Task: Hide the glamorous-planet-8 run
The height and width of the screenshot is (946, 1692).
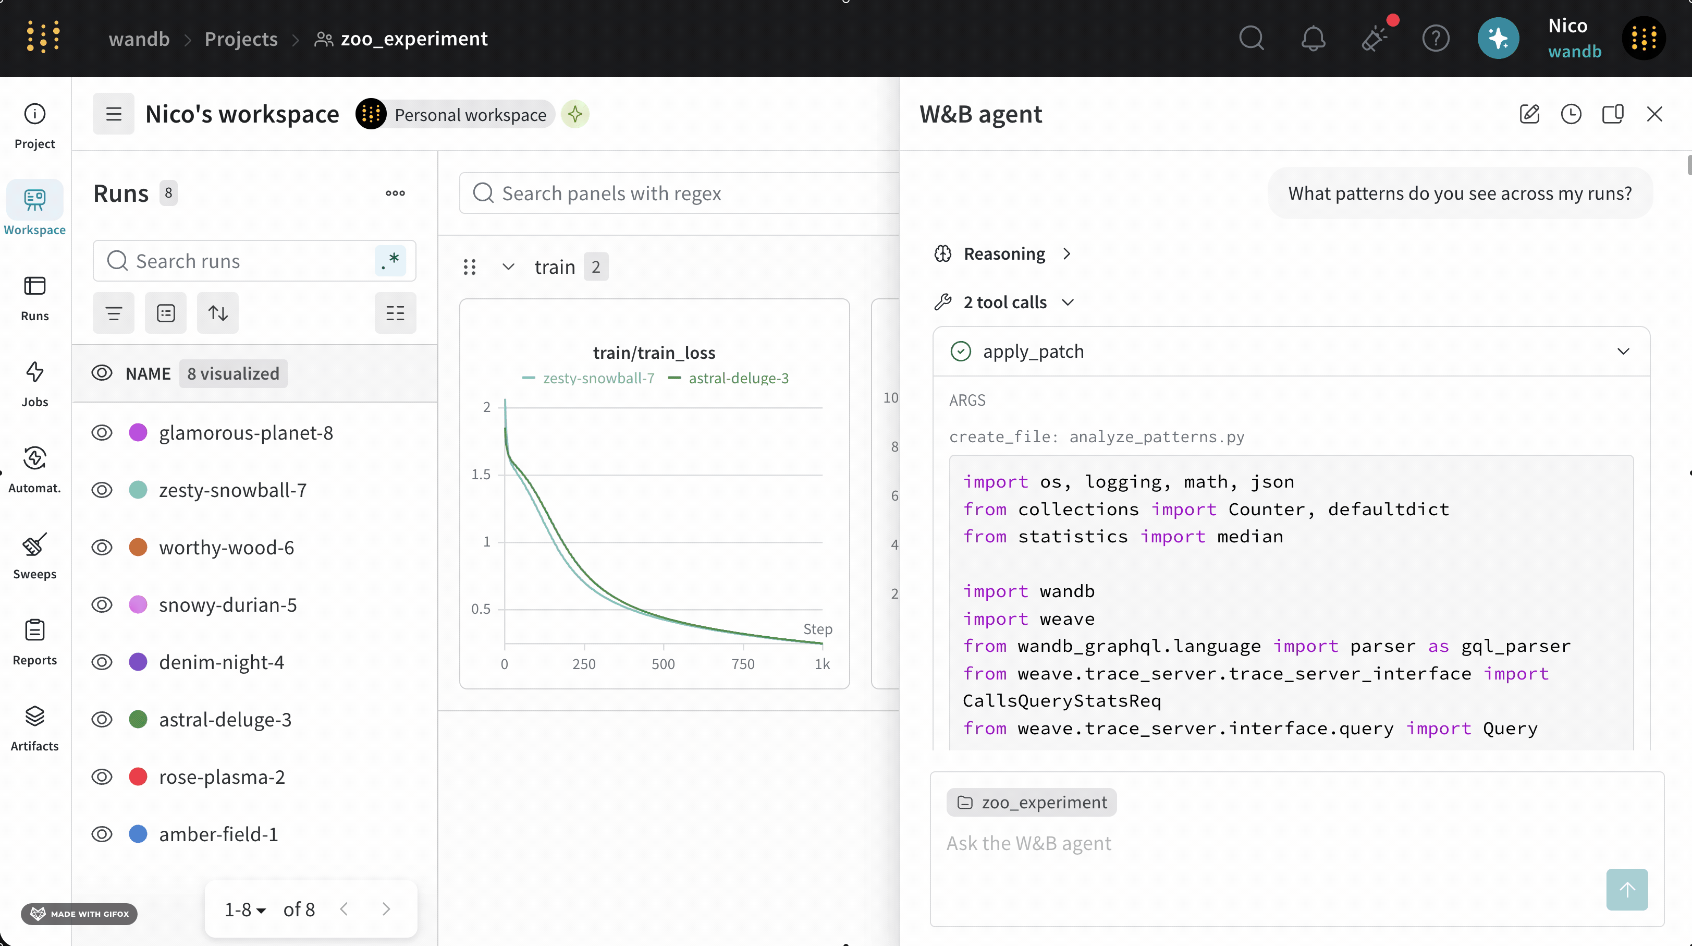Action: (x=102, y=432)
